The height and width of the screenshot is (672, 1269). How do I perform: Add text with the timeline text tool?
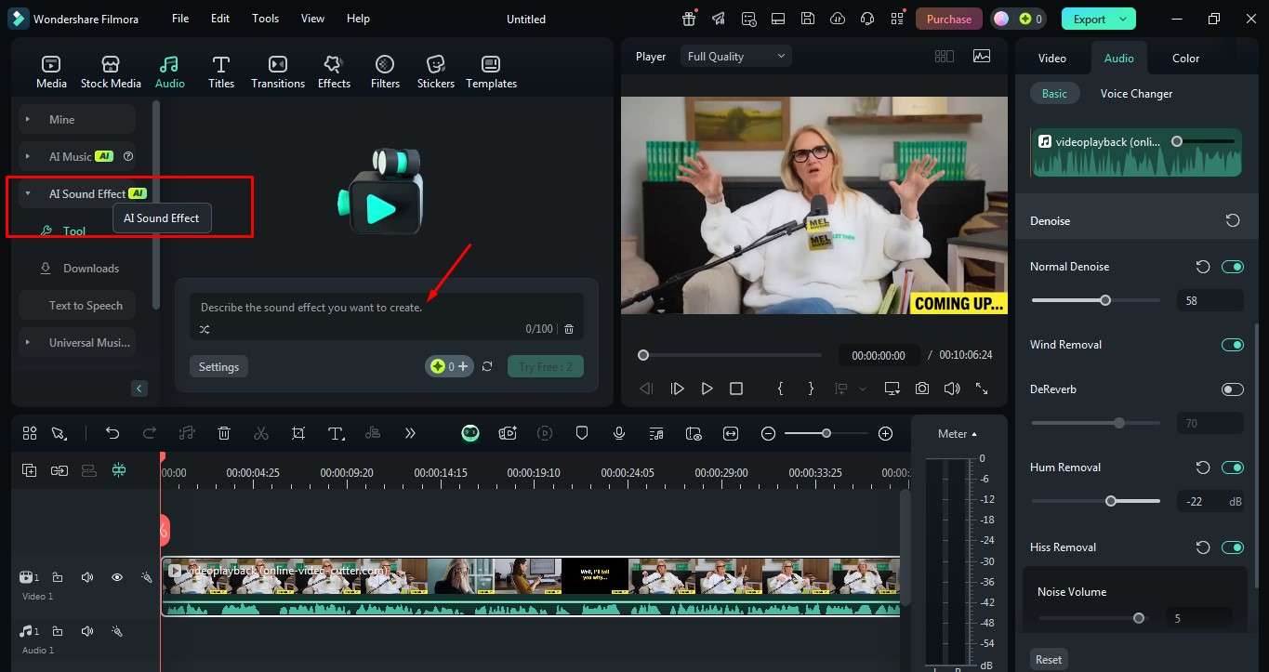click(x=336, y=433)
